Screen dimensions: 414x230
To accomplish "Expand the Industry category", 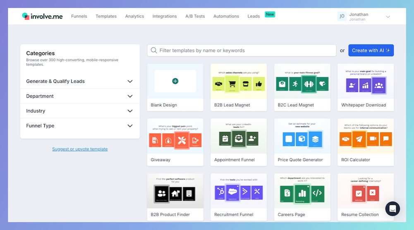I will tap(130, 111).
